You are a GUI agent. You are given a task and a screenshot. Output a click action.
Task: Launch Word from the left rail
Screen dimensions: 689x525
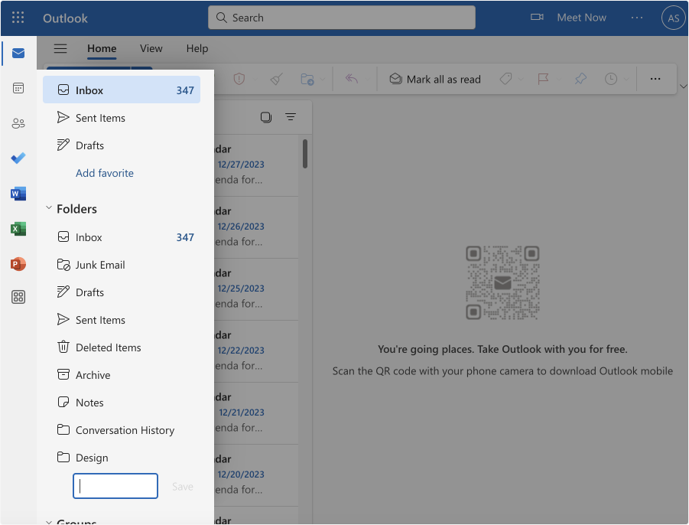click(18, 194)
